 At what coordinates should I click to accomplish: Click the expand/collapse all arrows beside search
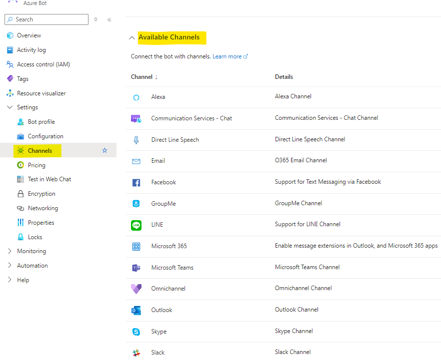coord(96,19)
